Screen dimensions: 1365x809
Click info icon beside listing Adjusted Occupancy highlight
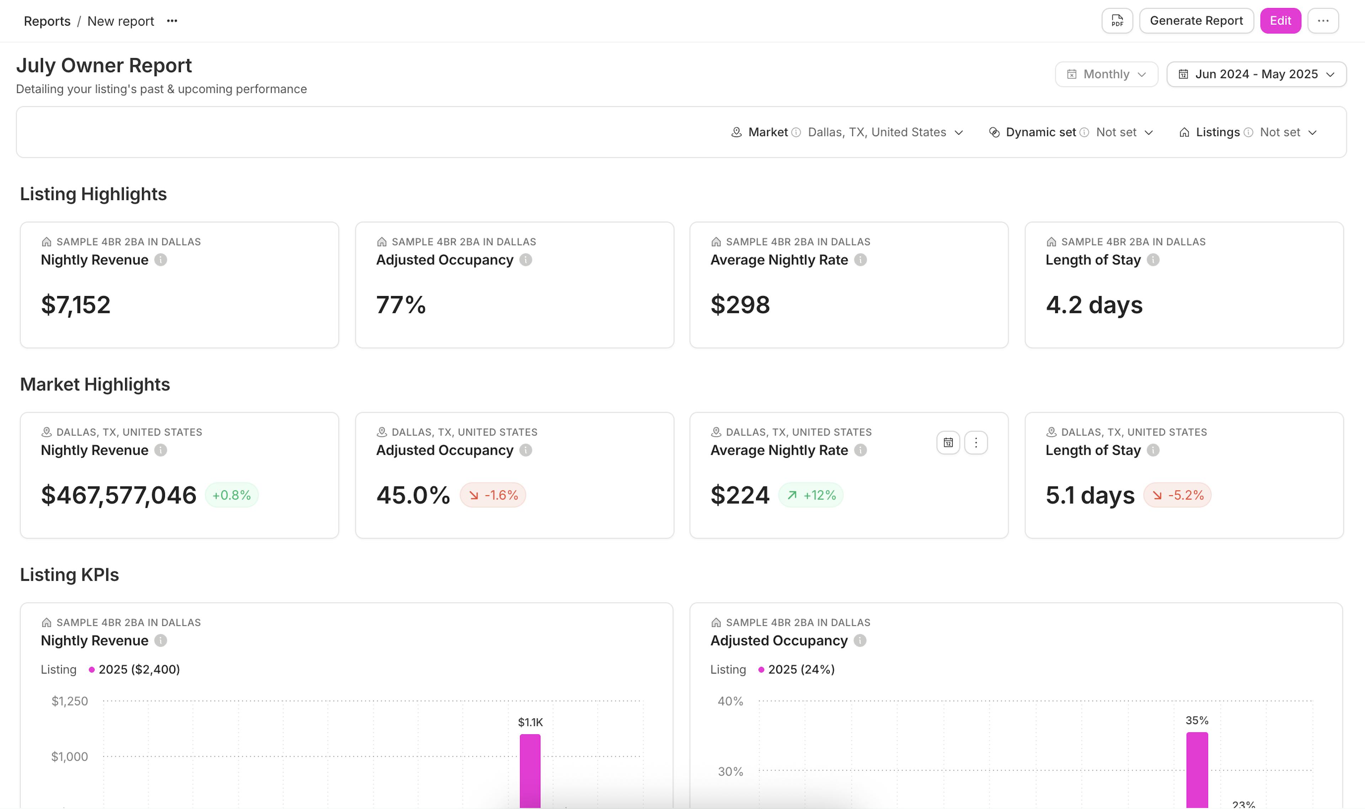[x=525, y=260]
